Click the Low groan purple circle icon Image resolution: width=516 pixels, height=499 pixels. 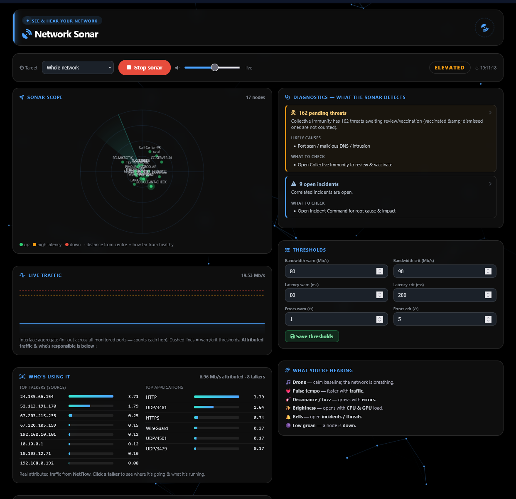pos(288,425)
